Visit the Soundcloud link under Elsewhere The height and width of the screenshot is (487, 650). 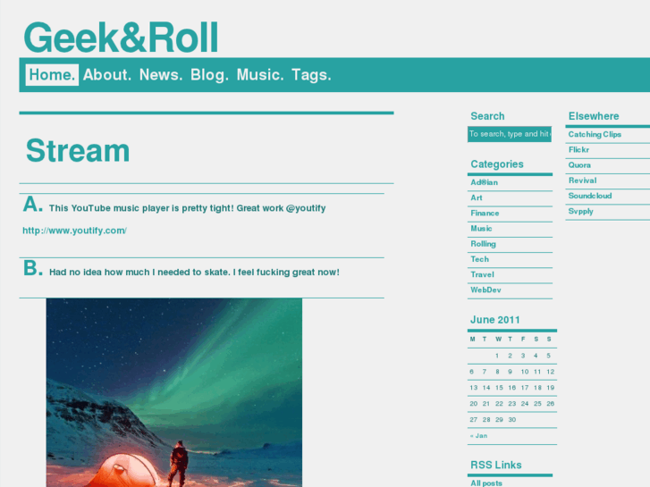[590, 196]
